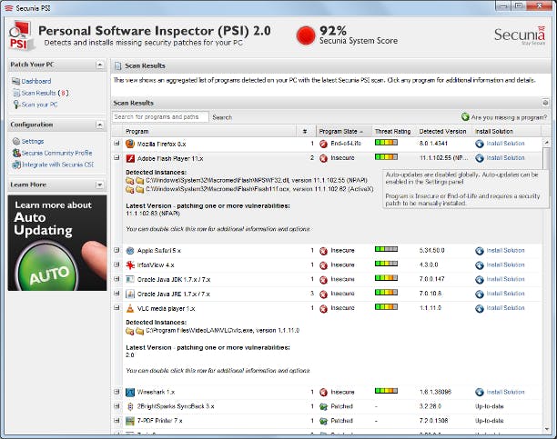Viewport: 557px width, 439px height.
Task: Open the Dashboard link in sidebar
Action: (x=36, y=81)
